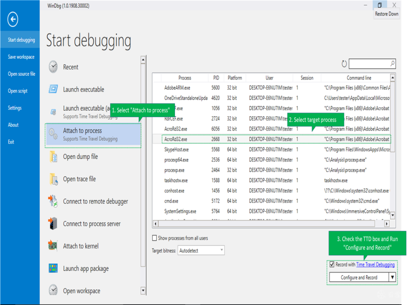Select the SkypeHost.exe process row
The width and height of the screenshot is (407, 305).
click(271, 149)
